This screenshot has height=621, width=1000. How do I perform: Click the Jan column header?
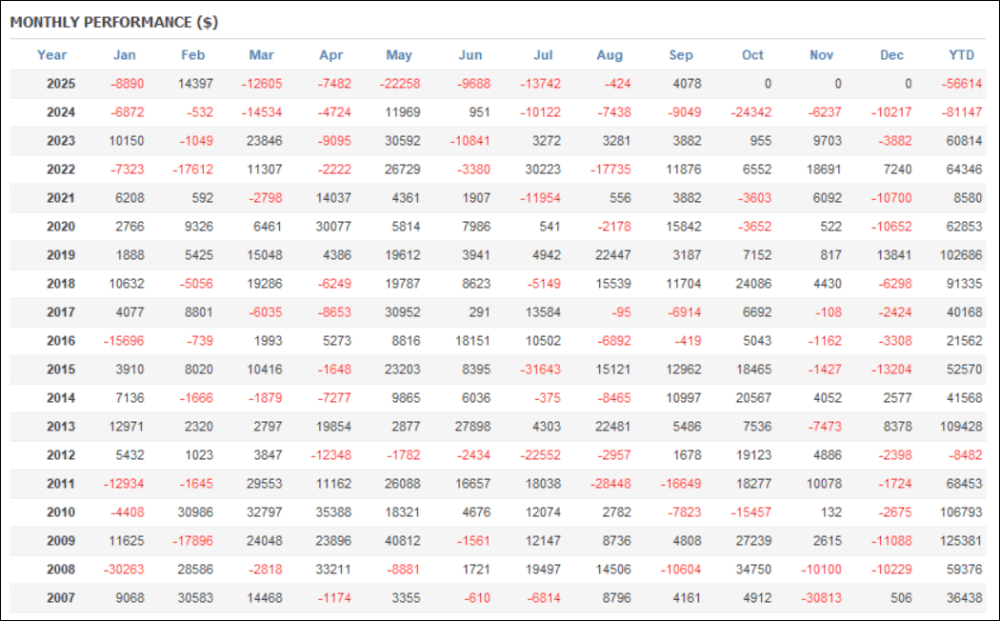(124, 55)
